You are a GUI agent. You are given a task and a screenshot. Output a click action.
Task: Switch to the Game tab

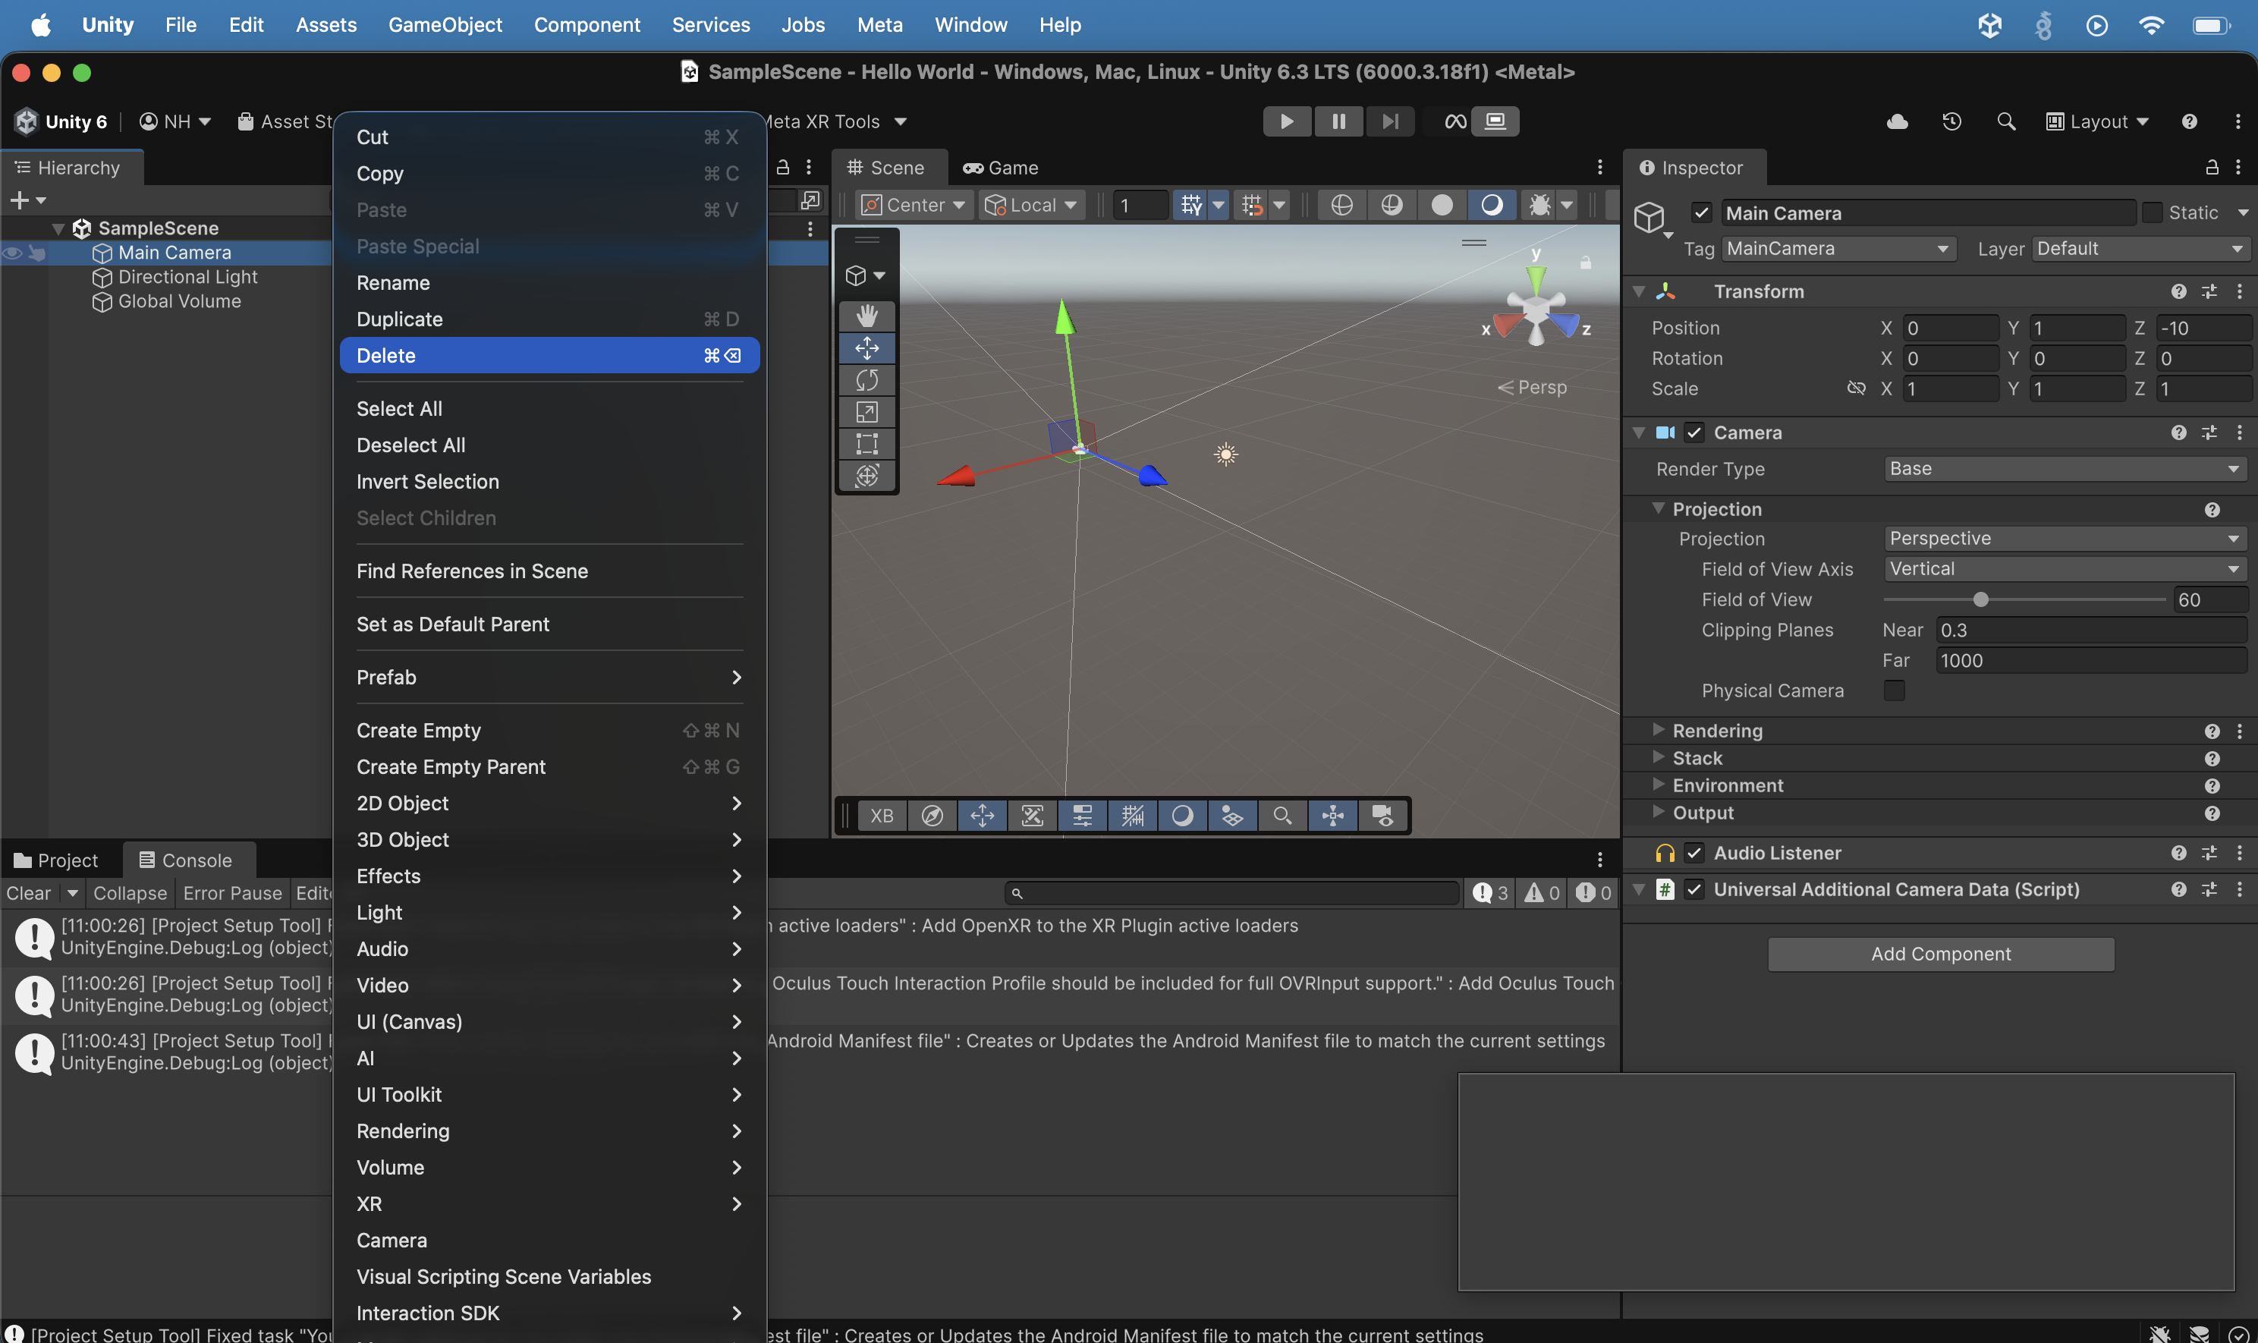coord(1001,168)
